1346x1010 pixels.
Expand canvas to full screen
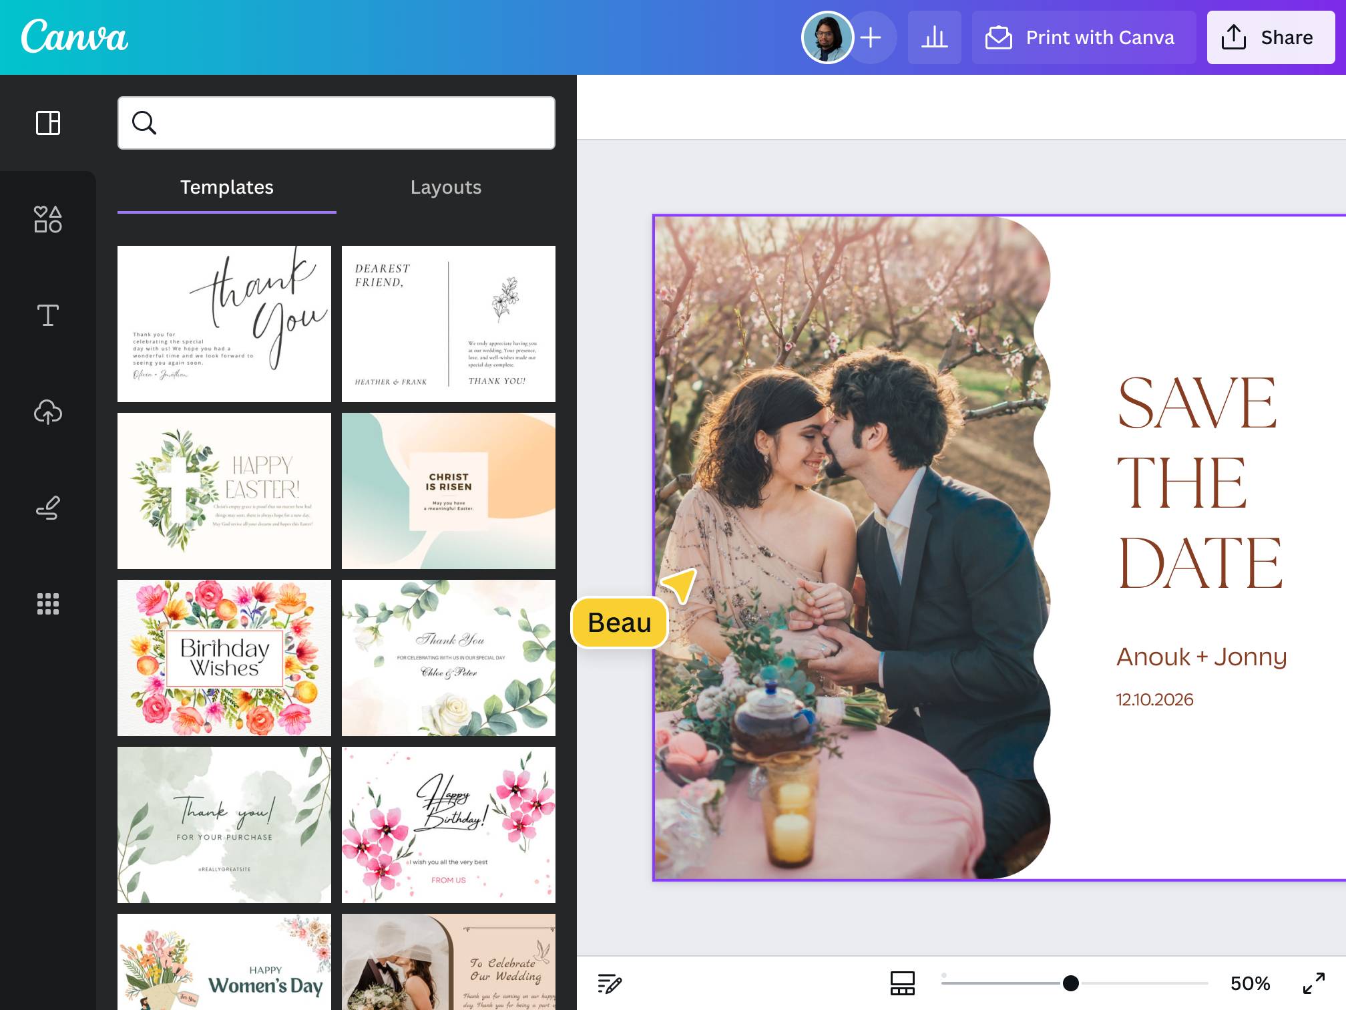[x=1313, y=983]
